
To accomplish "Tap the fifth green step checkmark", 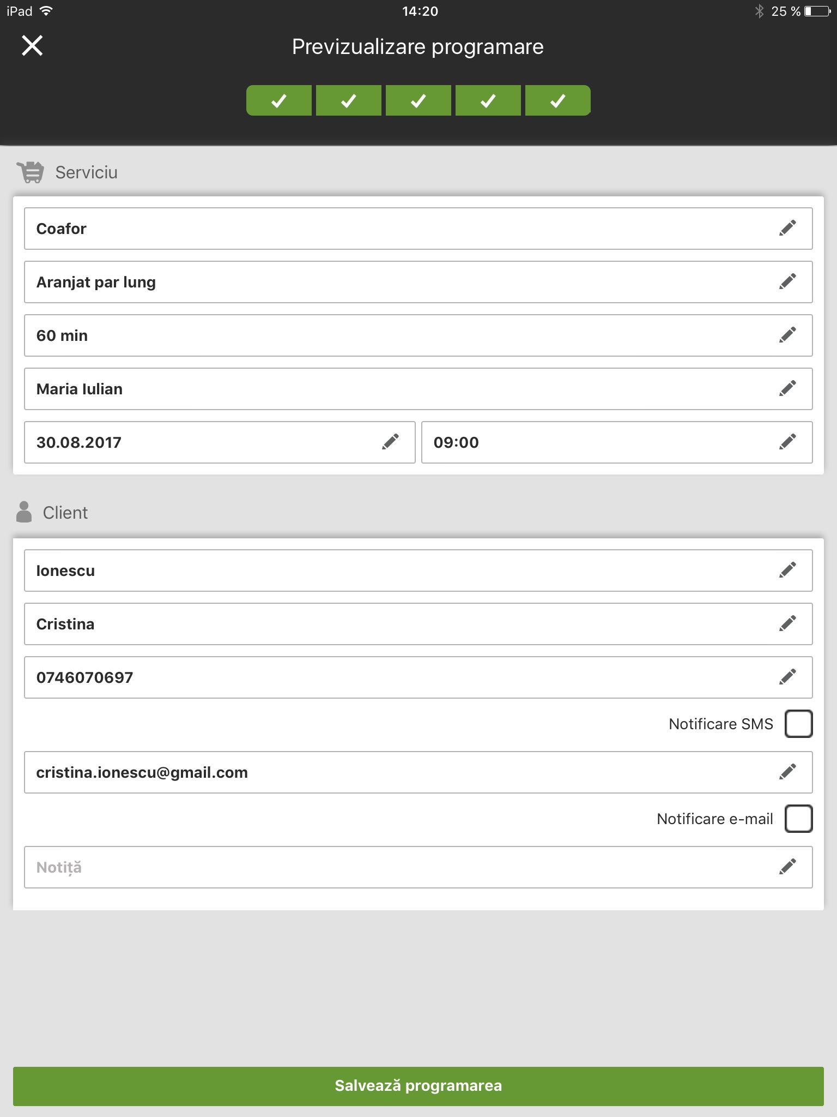I will click(558, 100).
